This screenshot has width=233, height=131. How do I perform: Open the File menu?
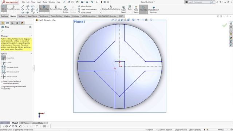coord(23,2)
